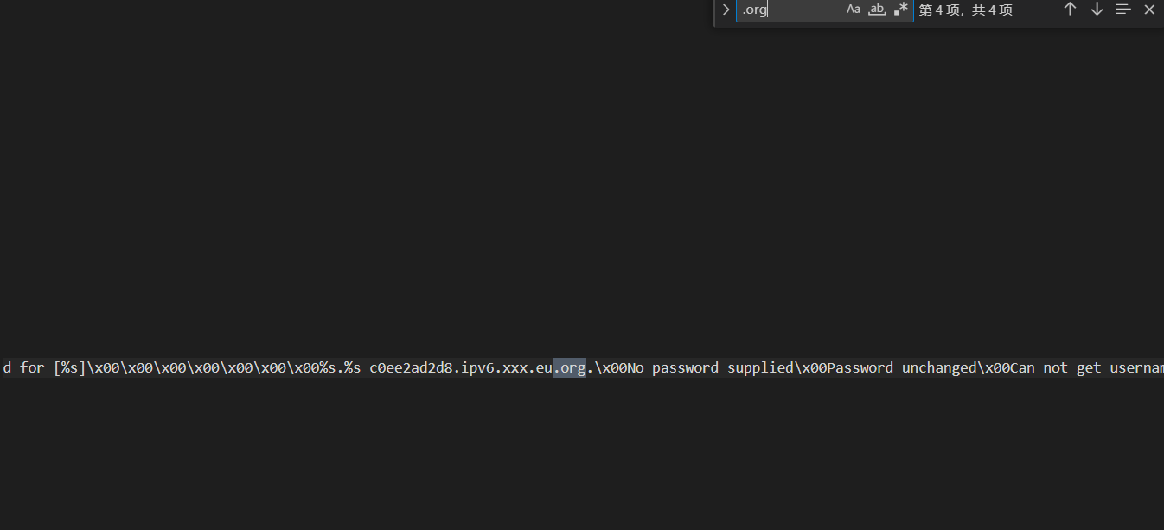Toggle Find in Selection icon
The height and width of the screenshot is (530, 1164).
pos(1122,10)
